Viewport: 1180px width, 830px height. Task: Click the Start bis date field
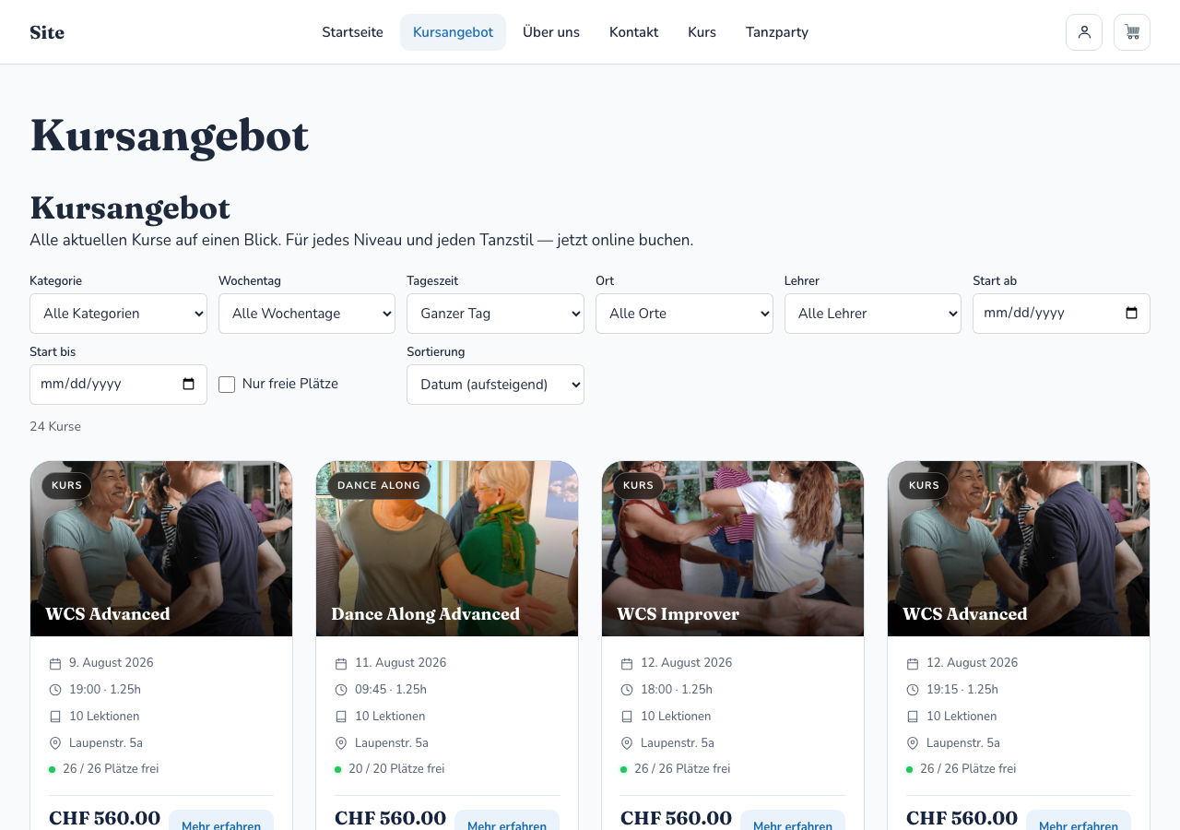pyautogui.click(x=118, y=385)
